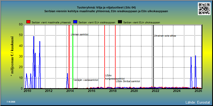Viewport: 213px width, 106px height.
Task: Click the y-axis value 60
Action: [21, 25]
